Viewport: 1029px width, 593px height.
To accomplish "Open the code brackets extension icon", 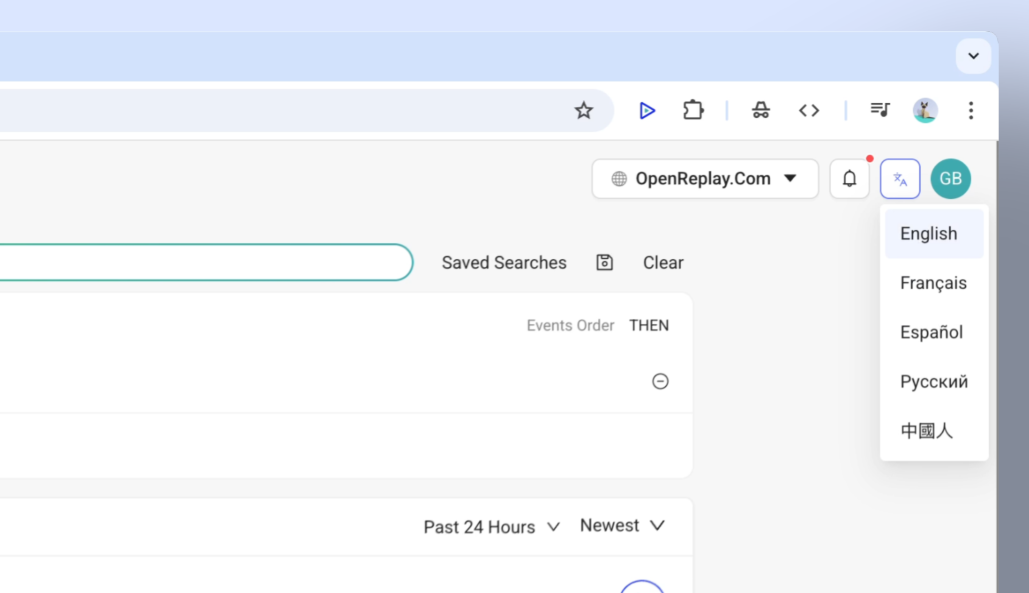I will click(x=809, y=110).
